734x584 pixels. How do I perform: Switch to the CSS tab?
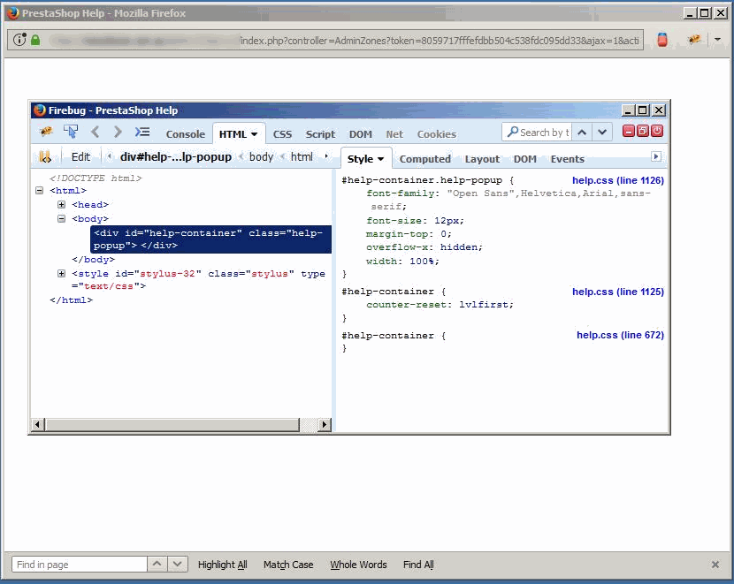pos(282,133)
